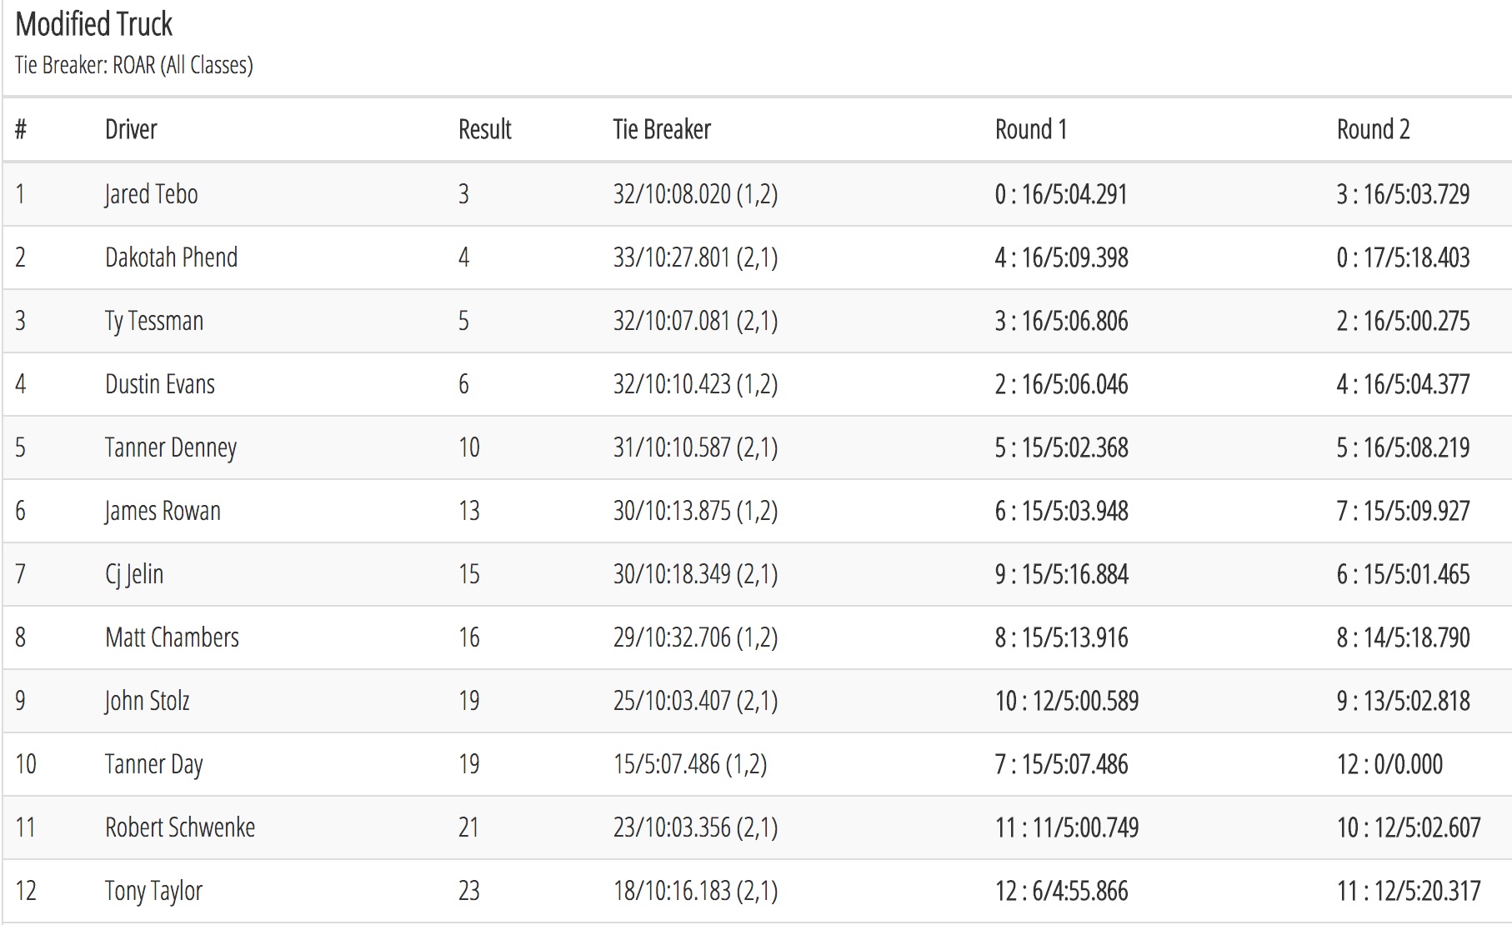The image size is (1512, 925).
Task: Click James Rowan's name
Action: pos(163,511)
